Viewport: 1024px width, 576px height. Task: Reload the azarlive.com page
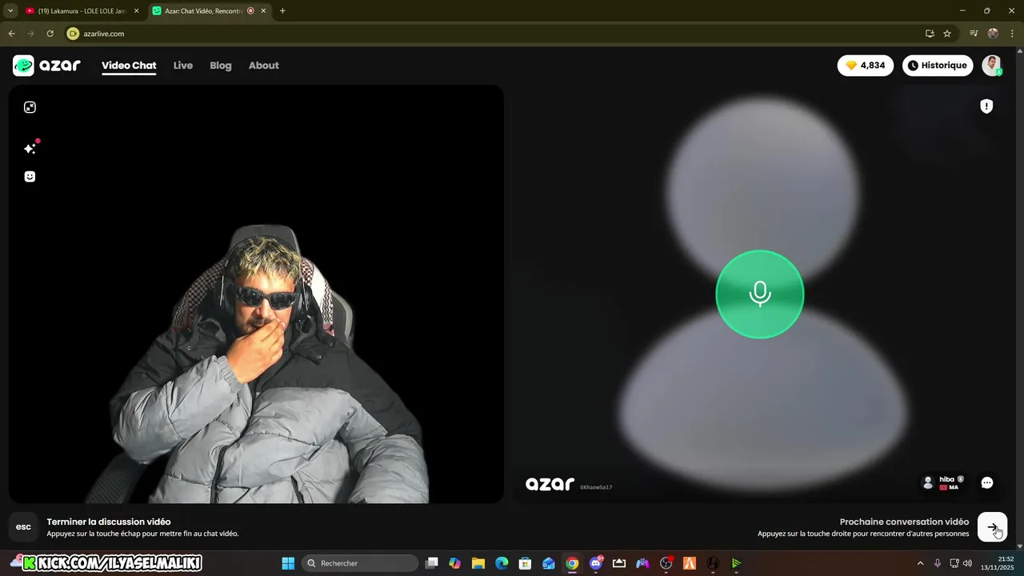(x=50, y=34)
